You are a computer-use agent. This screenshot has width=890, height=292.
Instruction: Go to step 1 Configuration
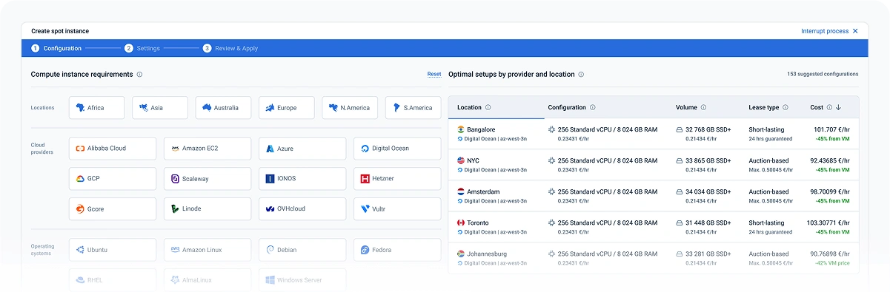pos(57,48)
